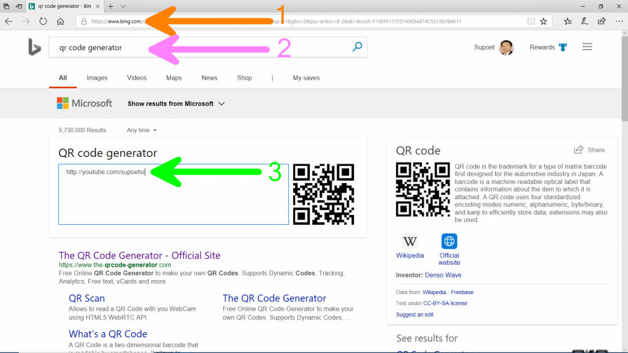Visit The QR Code Generator - Official Site link
The image size is (628, 353).
[139, 255]
